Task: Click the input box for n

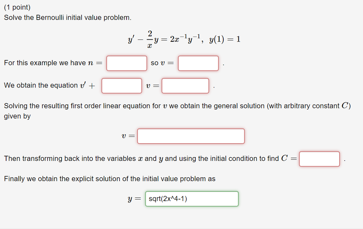Action: coord(127,63)
